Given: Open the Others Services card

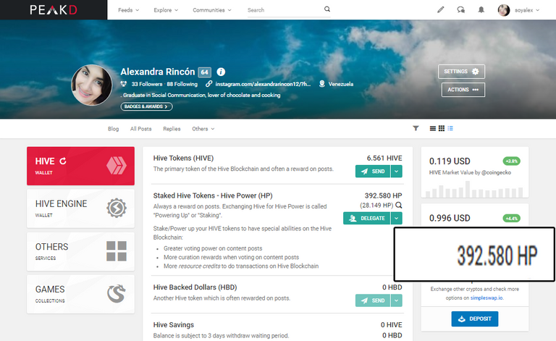Looking at the screenshot, I should (x=80, y=251).
